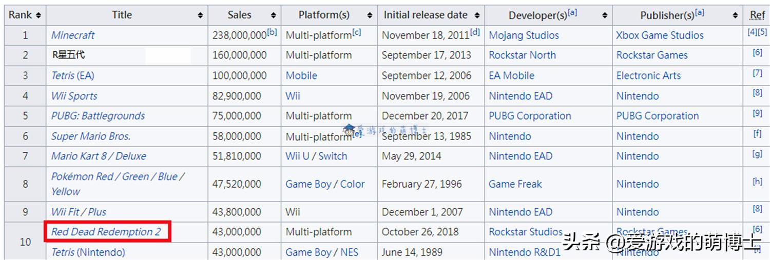The image size is (770, 260).
Task: Click the Title column sort arrows
Action: tap(200, 15)
